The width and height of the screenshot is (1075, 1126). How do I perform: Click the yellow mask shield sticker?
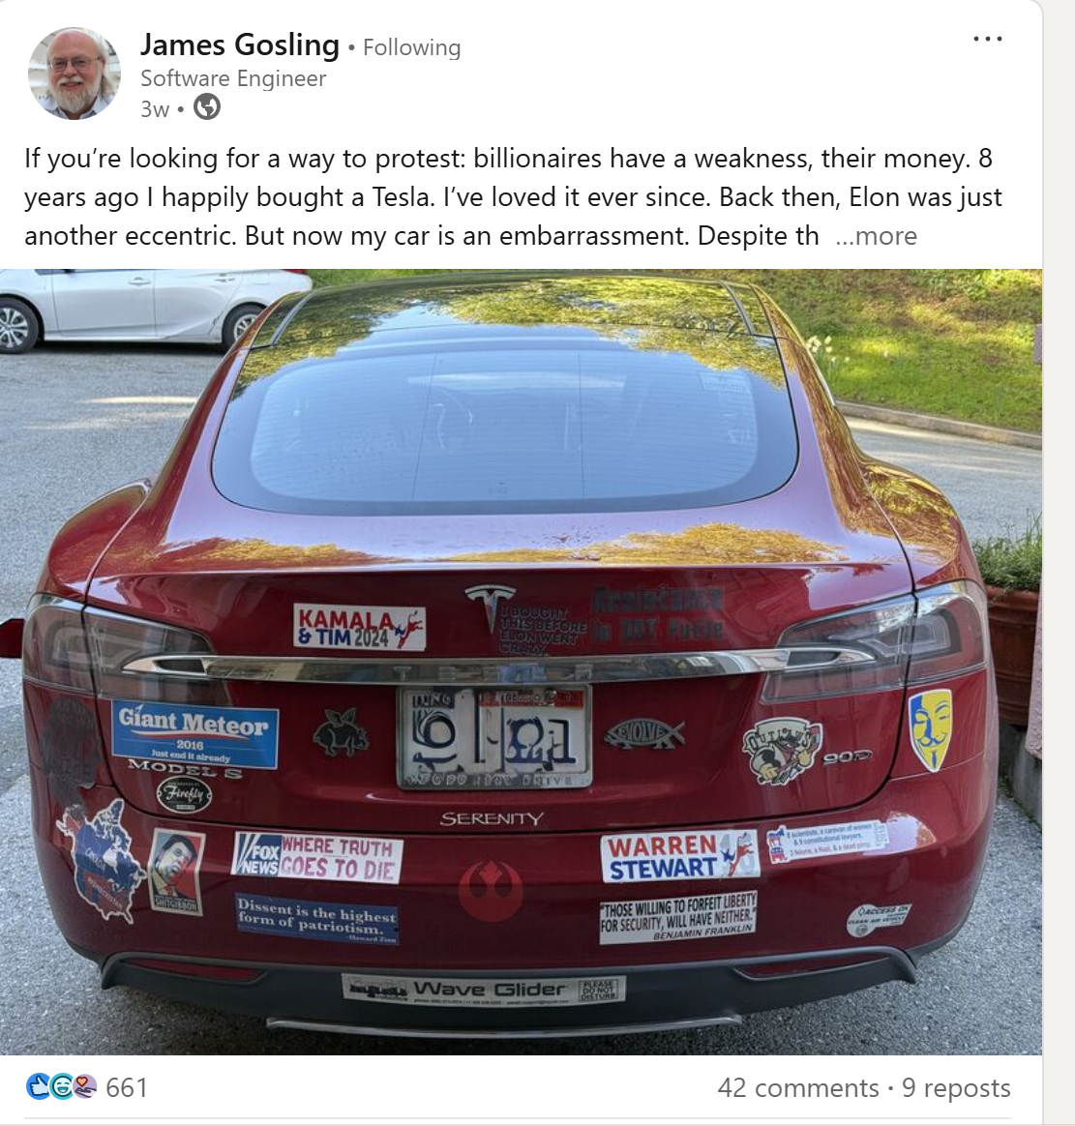click(x=930, y=729)
